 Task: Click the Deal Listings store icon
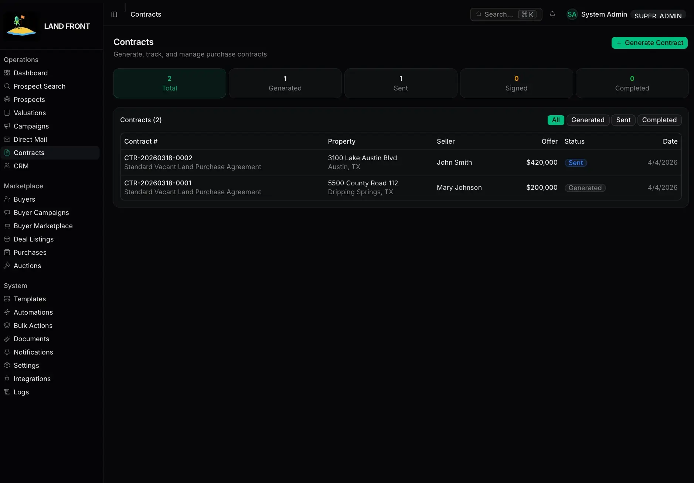(x=7, y=239)
